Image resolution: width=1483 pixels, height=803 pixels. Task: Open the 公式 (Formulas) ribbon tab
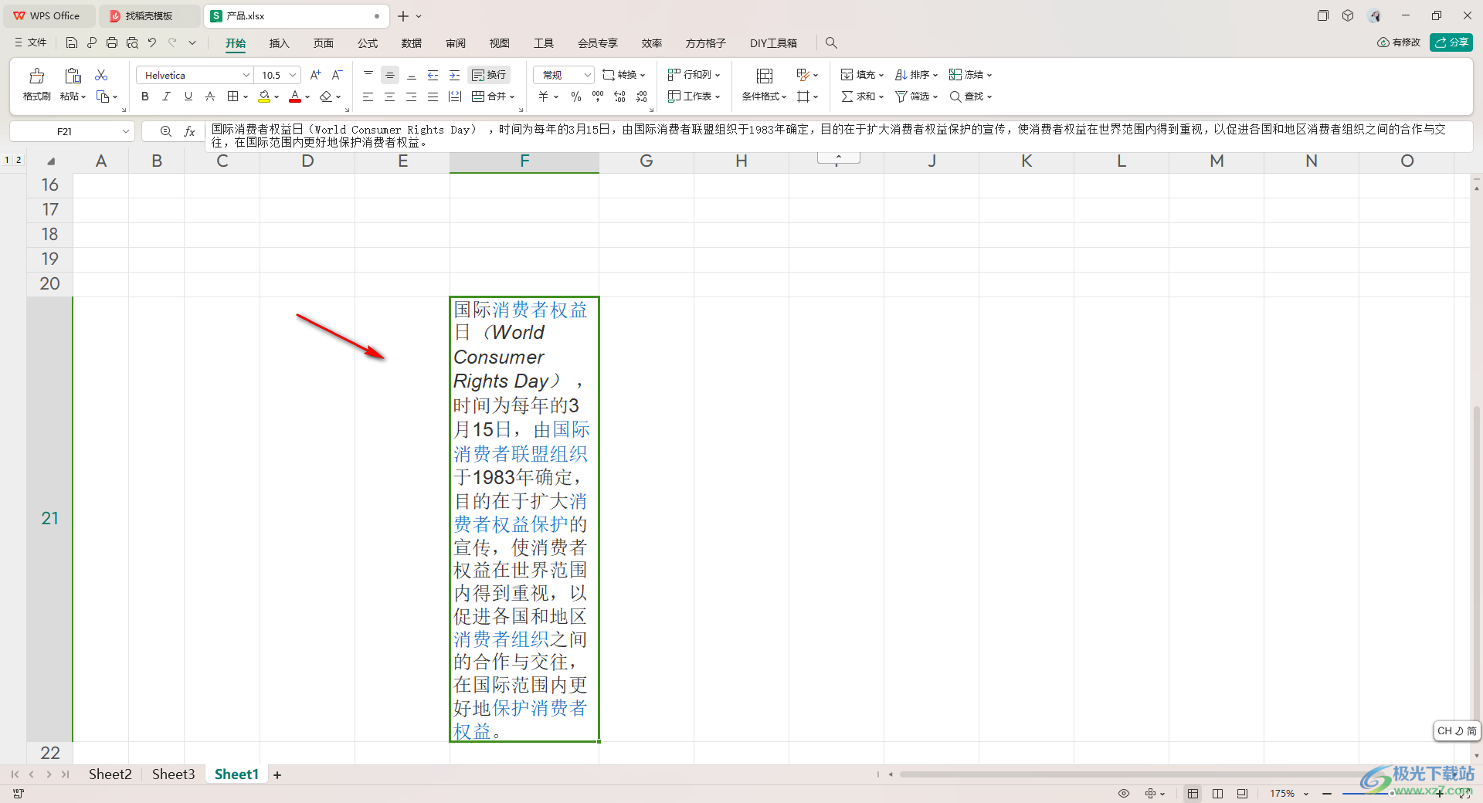(x=368, y=43)
